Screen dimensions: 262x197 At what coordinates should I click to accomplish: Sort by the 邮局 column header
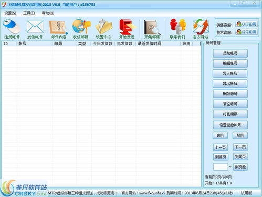[64, 43]
